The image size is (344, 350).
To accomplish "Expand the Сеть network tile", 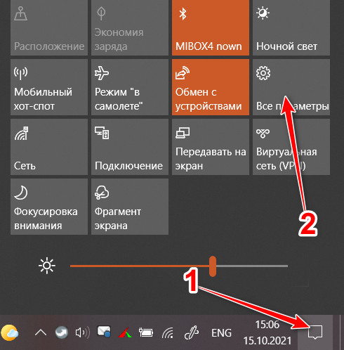I will [49, 147].
